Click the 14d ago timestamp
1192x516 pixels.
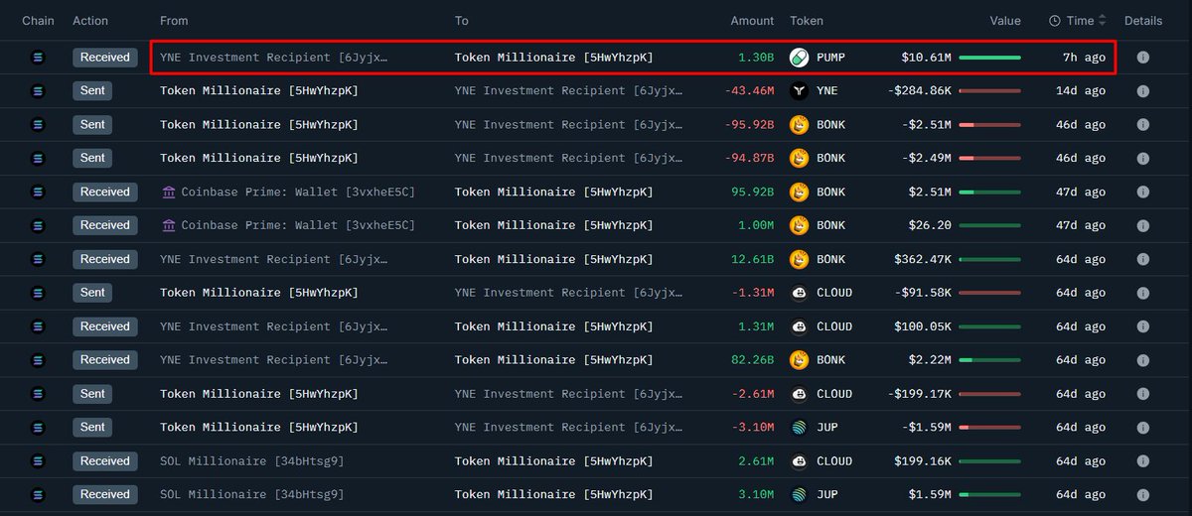point(1081,91)
